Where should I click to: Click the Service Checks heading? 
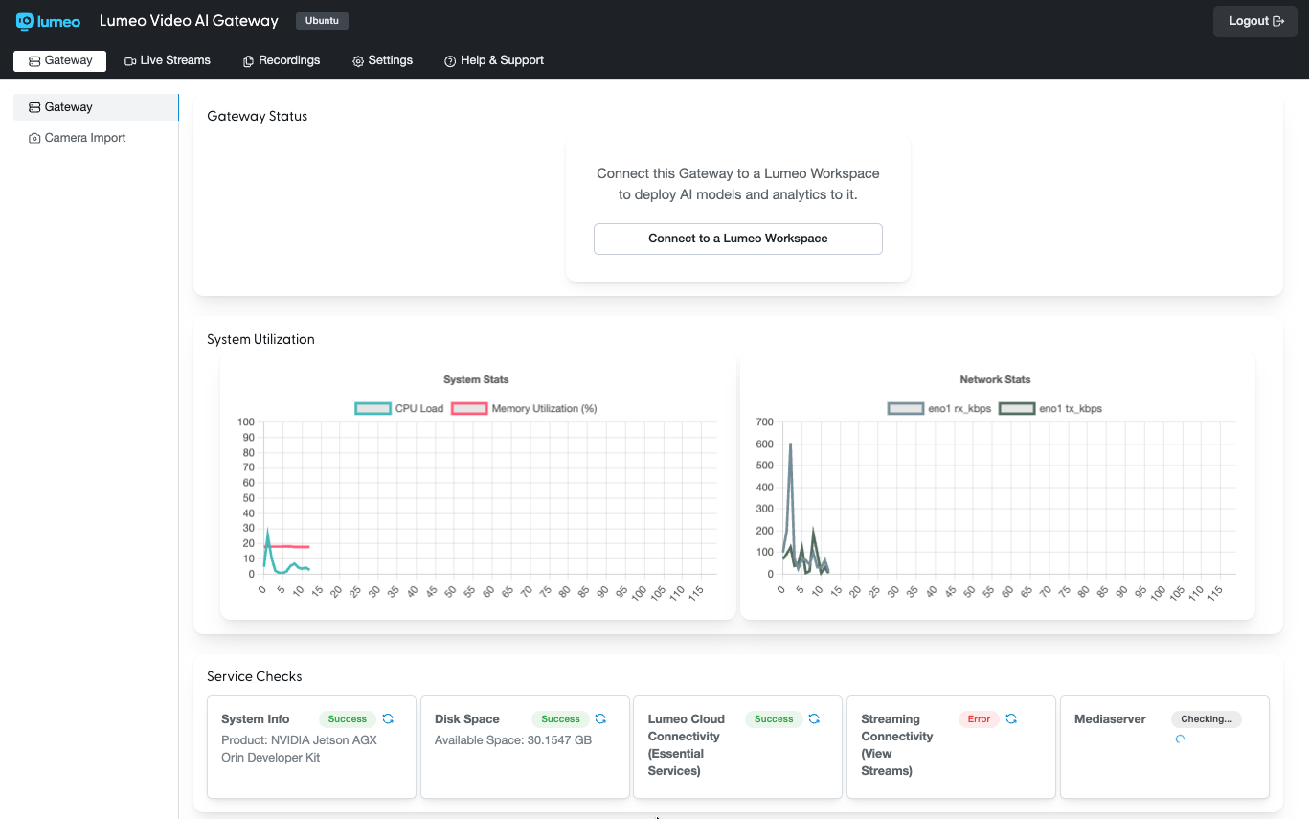pos(255,676)
